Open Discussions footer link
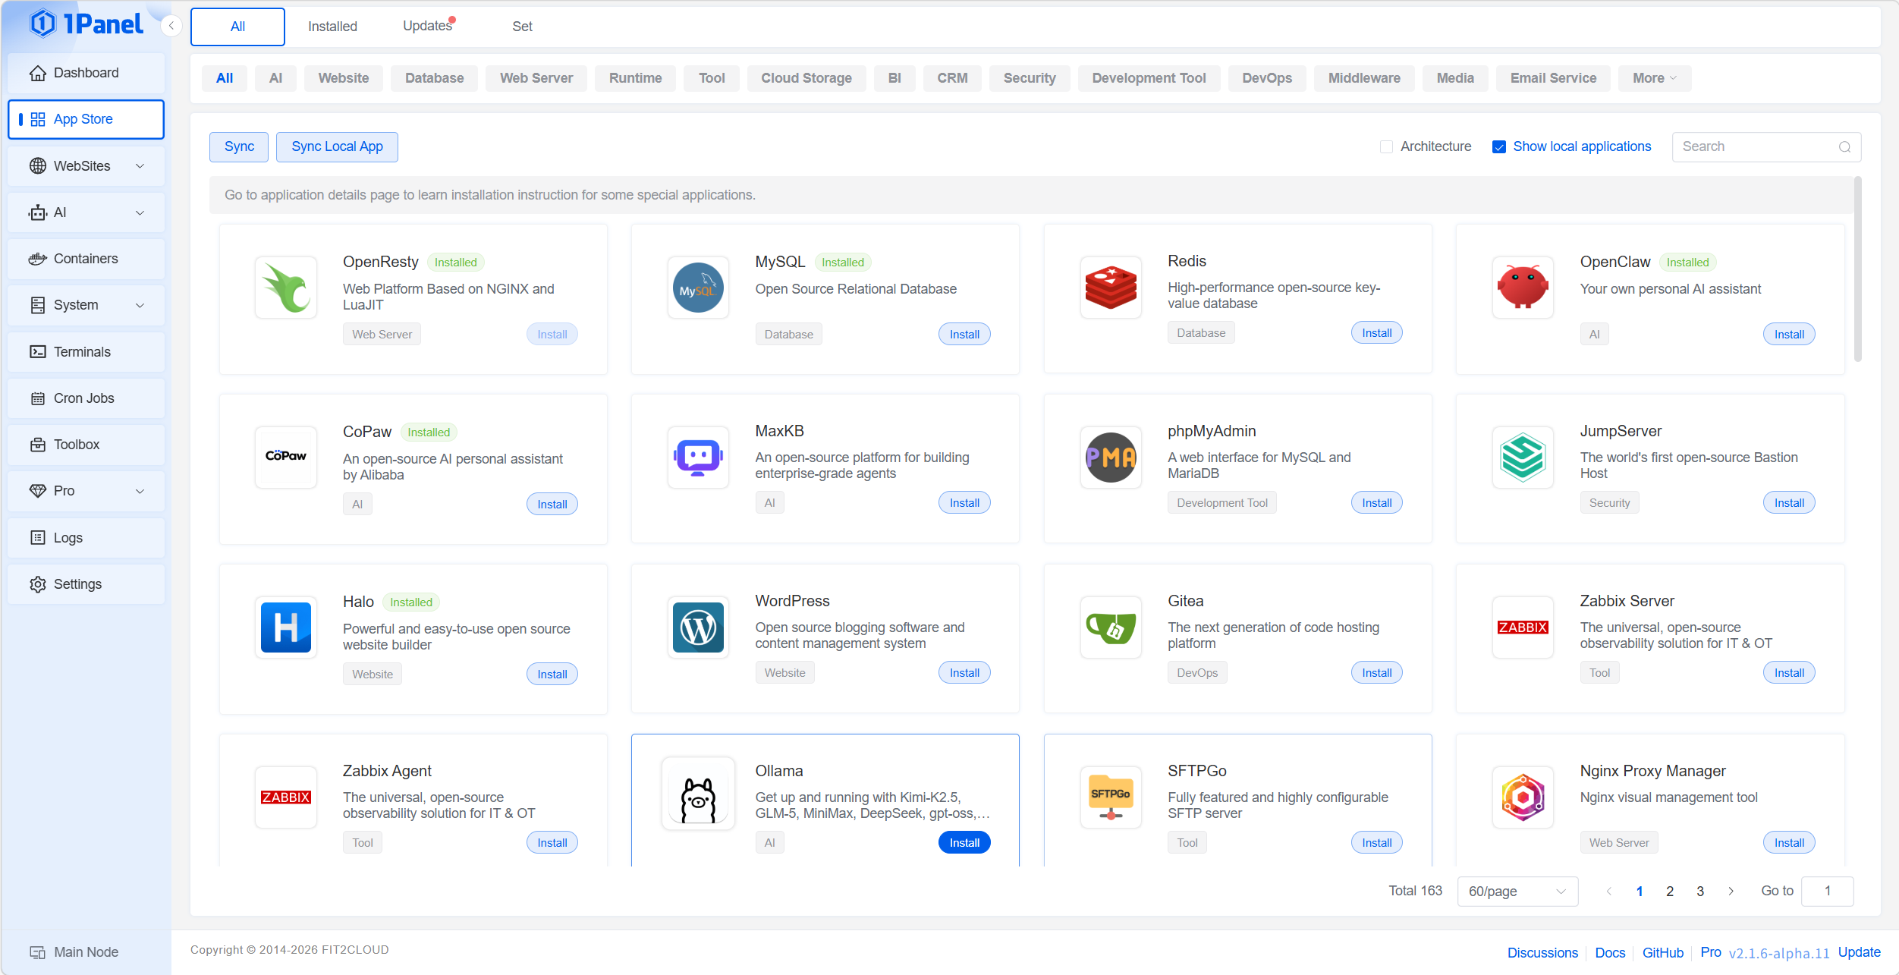The image size is (1899, 975). coord(1542,953)
